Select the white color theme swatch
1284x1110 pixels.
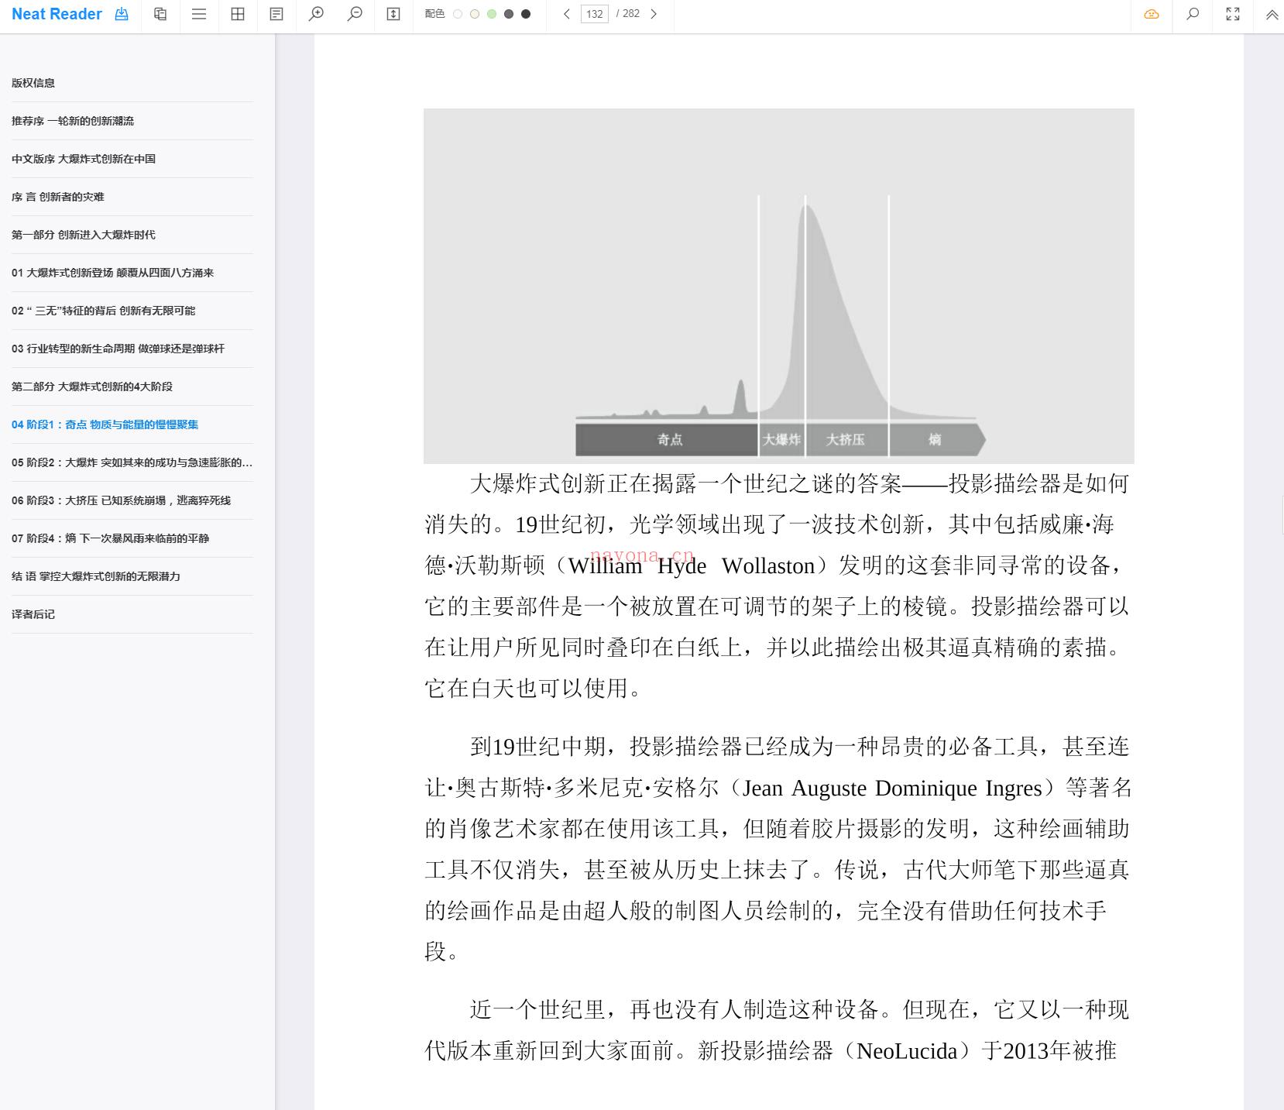point(458,14)
